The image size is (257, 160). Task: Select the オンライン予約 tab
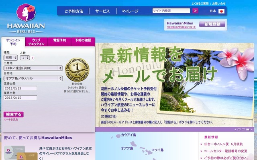[x=13, y=42]
